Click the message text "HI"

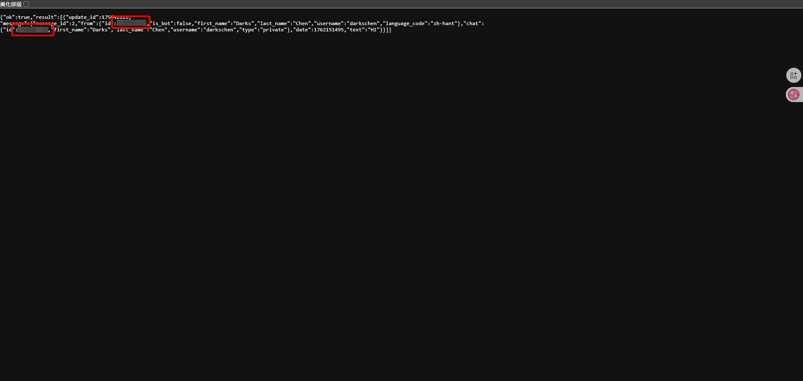click(x=374, y=30)
